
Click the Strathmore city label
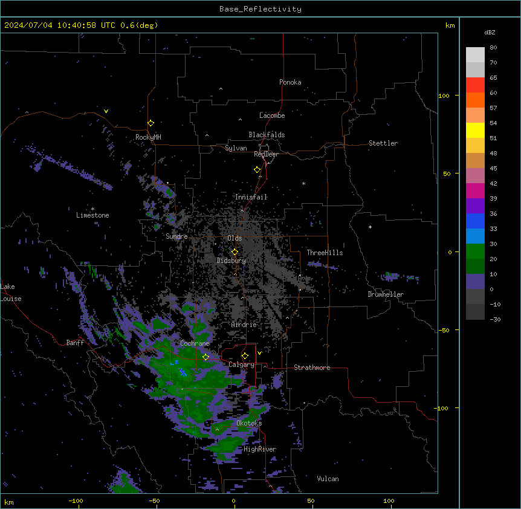click(312, 368)
